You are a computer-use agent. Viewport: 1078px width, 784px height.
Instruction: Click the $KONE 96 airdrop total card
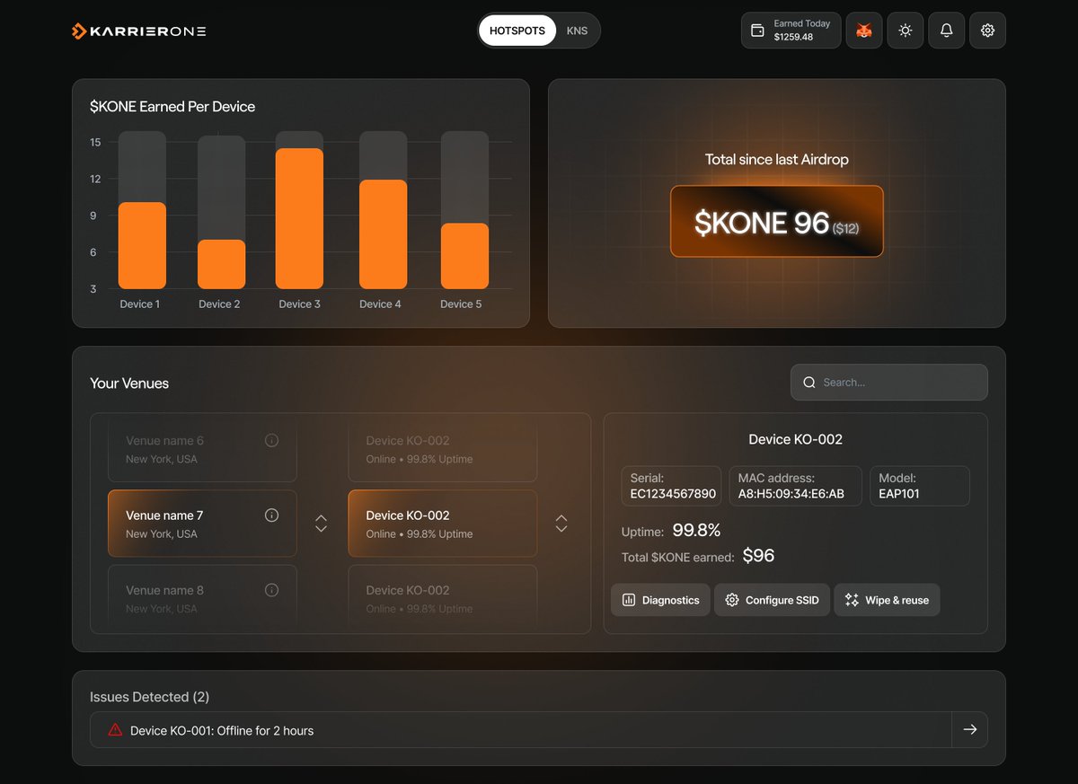coord(777,222)
